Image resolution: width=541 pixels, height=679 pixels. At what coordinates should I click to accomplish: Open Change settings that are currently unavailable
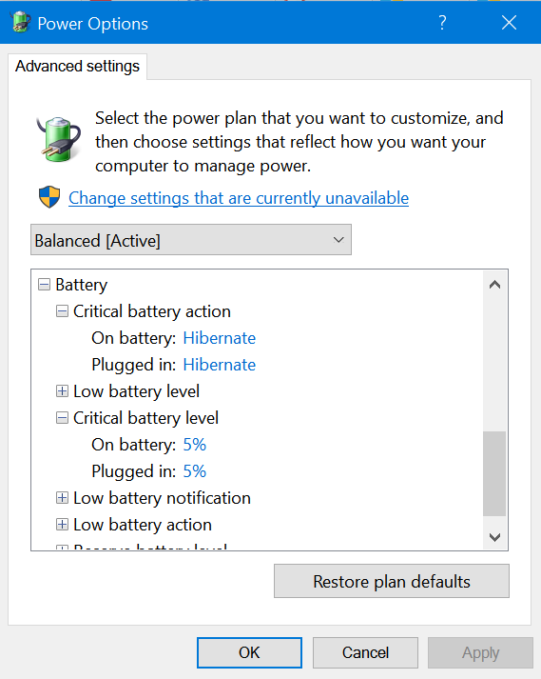click(239, 198)
